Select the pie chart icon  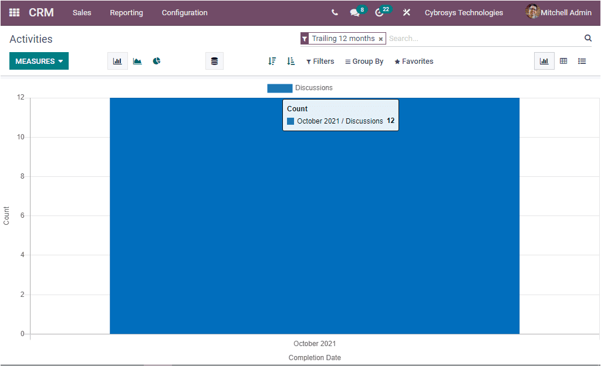[157, 61]
